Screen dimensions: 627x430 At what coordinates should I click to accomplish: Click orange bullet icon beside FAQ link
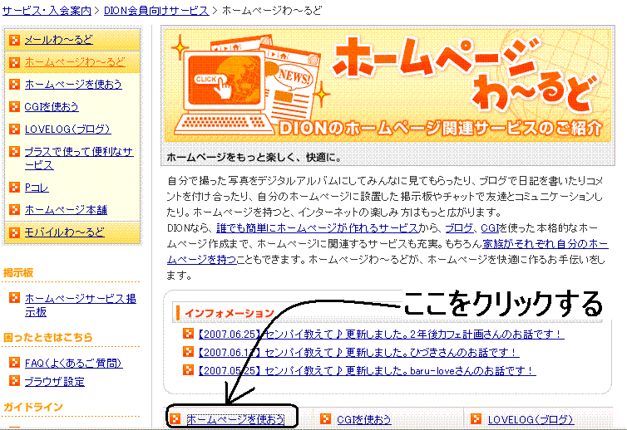tap(15, 363)
